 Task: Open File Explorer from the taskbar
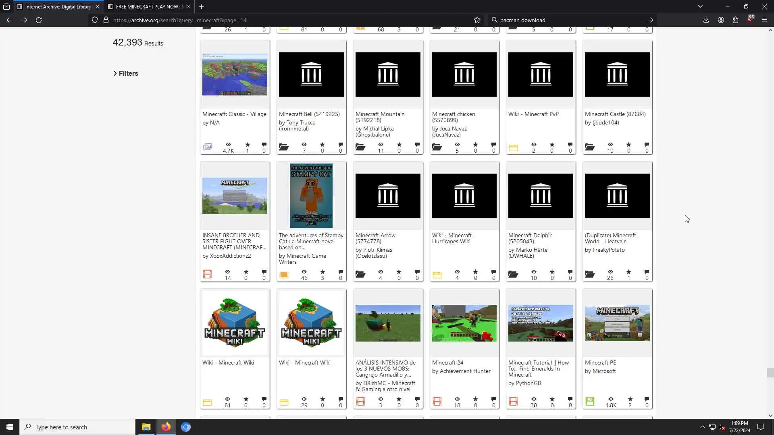pos(146,427)
